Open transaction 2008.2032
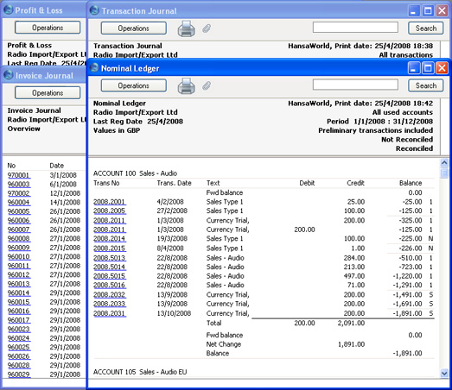The image size is (452, 390). 110,295
